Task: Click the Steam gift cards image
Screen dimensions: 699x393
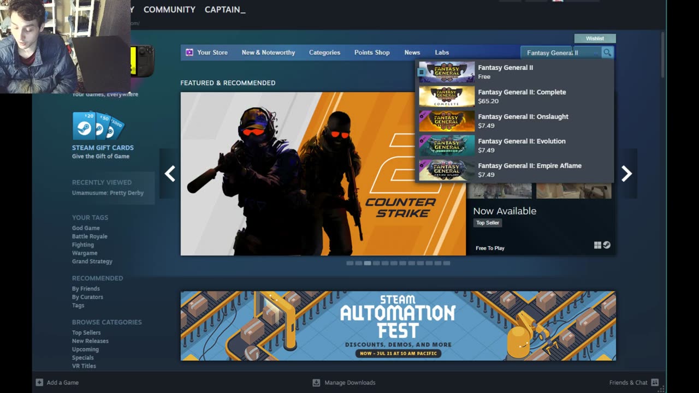Action: 98,126
